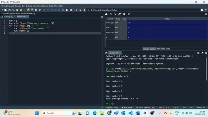Click the Open file toolbar icon
Viewport: 208px width, 117px height.
6,10
